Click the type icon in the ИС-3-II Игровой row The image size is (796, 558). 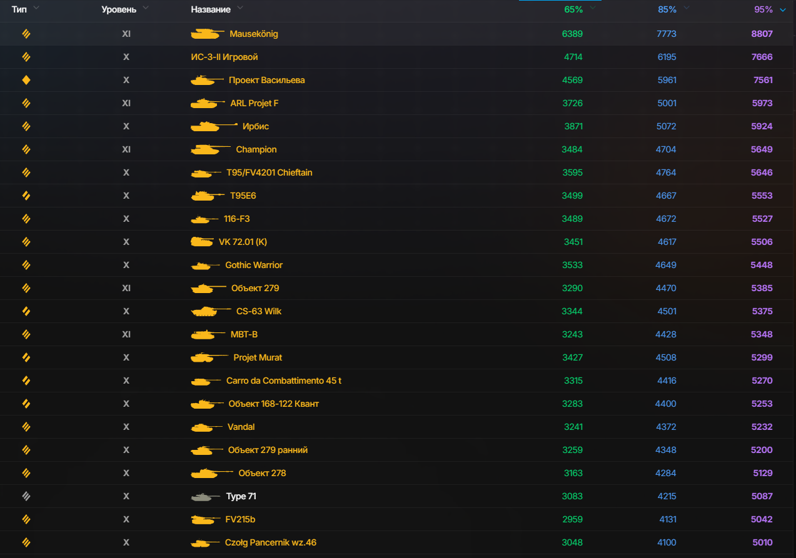click(26, 57)
